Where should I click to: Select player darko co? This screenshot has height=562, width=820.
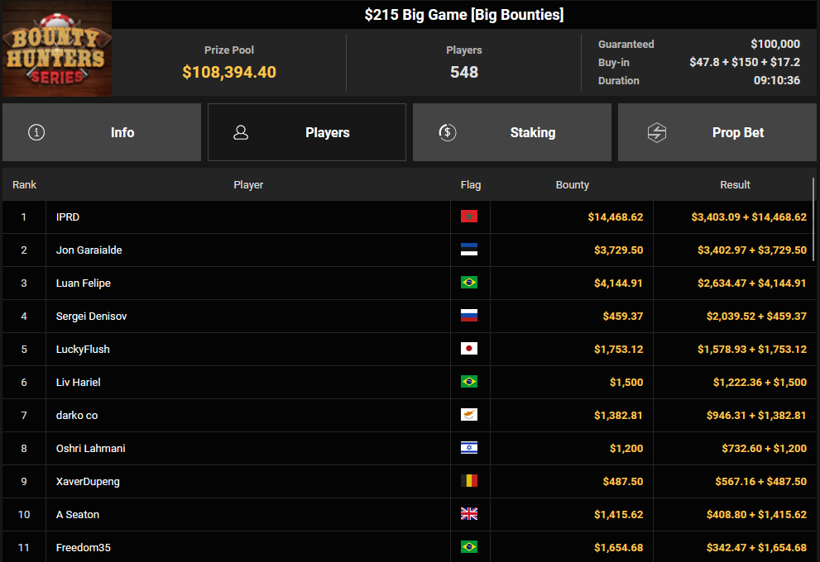(x=77, y=415)
